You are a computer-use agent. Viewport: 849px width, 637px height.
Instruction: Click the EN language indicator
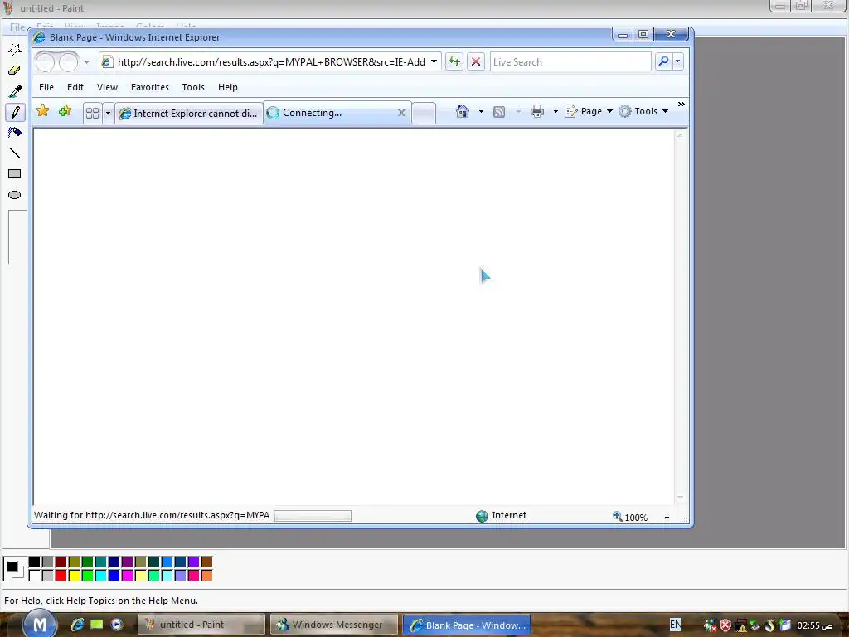coord(675,625)
